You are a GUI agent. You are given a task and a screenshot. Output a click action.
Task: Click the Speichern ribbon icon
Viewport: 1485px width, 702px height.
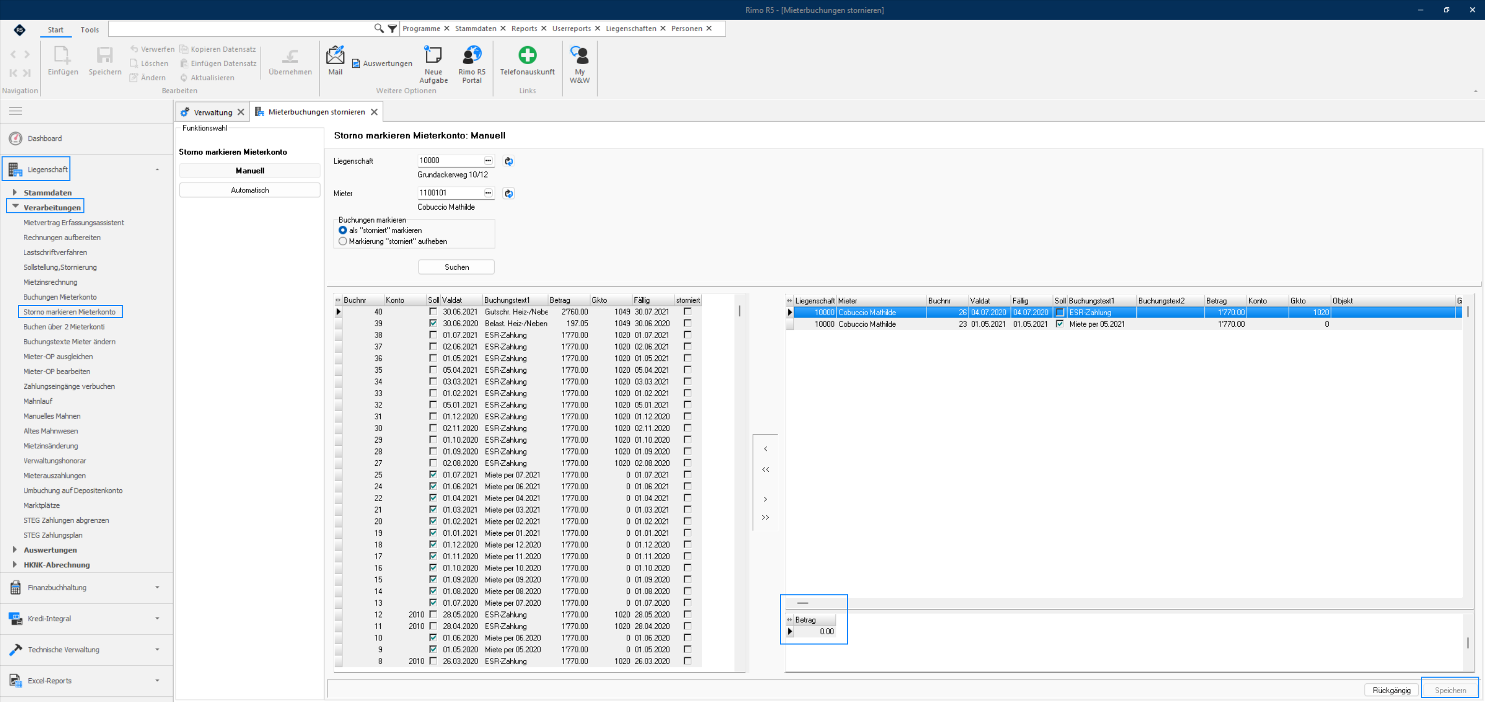[105, 60]
